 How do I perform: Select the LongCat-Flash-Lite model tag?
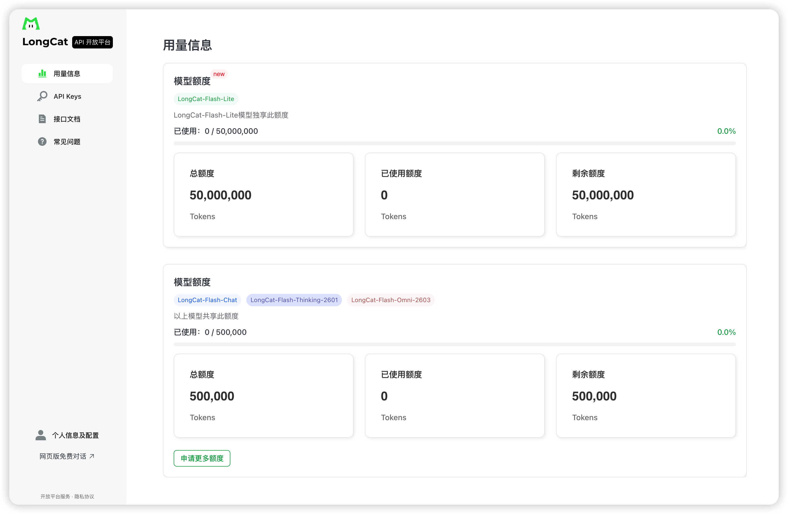point(206,99)
